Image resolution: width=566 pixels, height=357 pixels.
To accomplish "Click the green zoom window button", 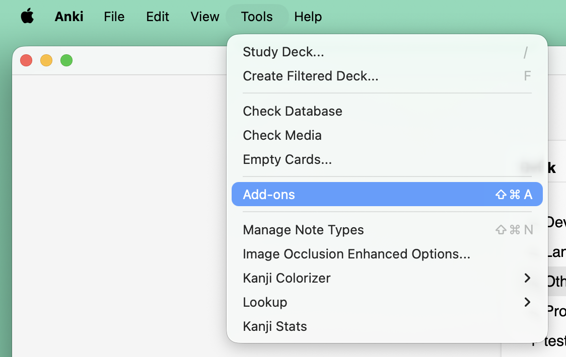I will tap(66, 59).
